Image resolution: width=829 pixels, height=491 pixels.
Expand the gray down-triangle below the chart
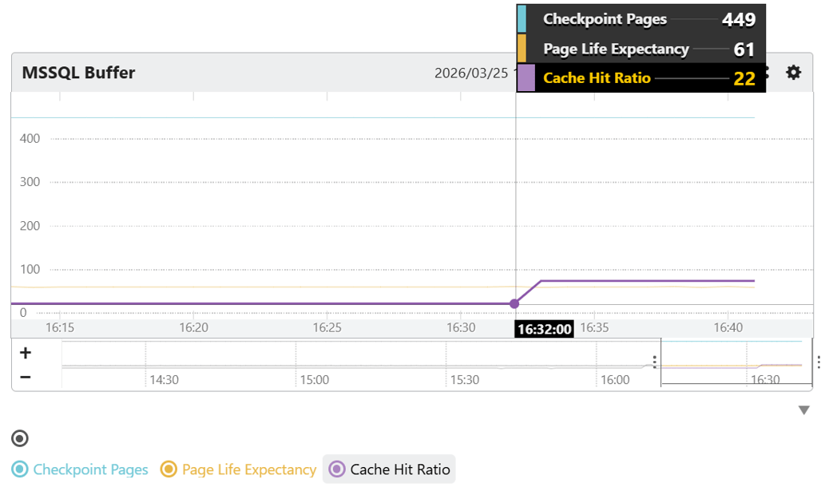803,410
